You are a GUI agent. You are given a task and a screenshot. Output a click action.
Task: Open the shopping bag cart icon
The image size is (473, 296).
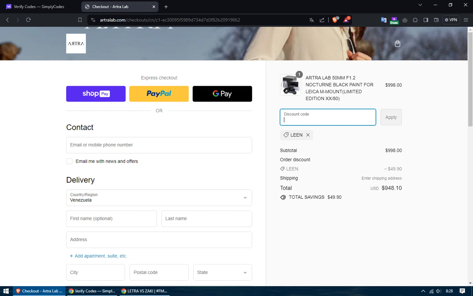click(x=397, y=44)
